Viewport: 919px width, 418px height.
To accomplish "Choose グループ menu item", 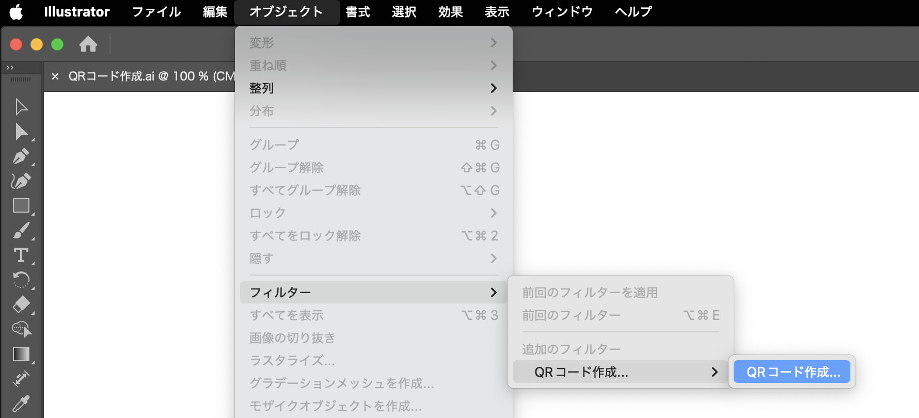I will click(374, 145).
